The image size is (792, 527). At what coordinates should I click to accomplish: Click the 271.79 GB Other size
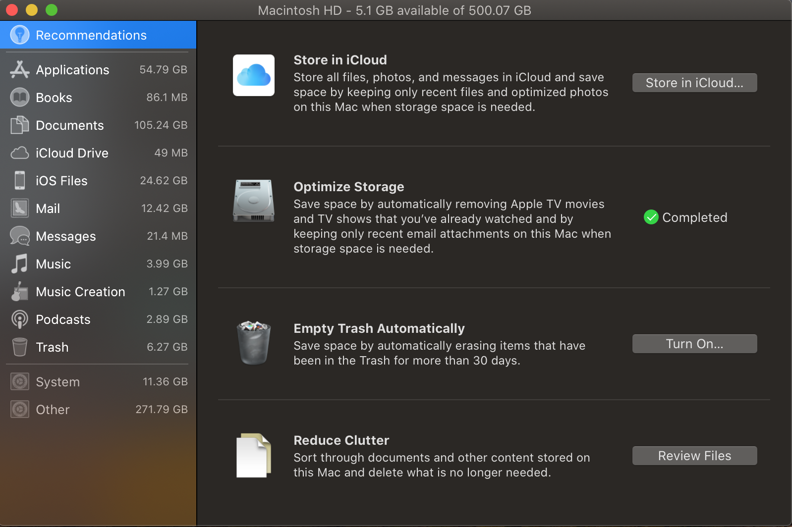tap(162, 410)
